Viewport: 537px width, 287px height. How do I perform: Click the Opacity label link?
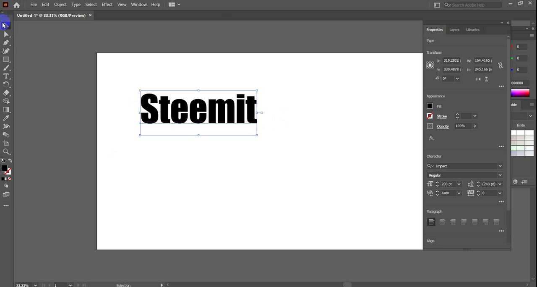[443, 126]
